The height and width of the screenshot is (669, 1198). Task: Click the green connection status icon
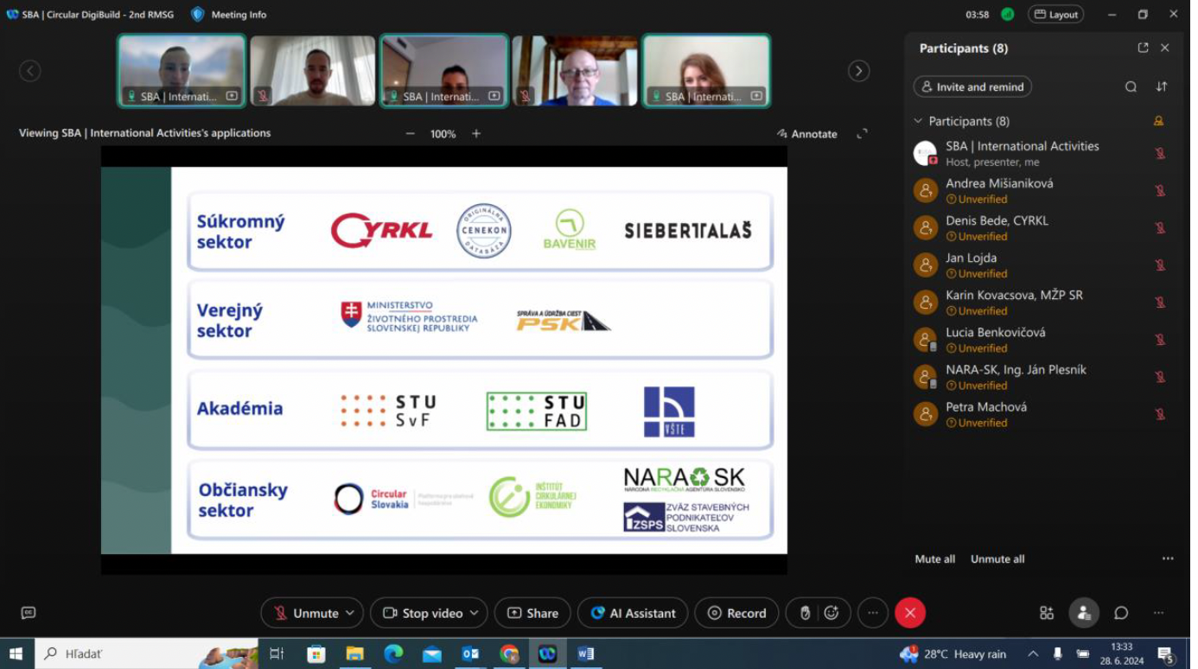coord(1008,14)
